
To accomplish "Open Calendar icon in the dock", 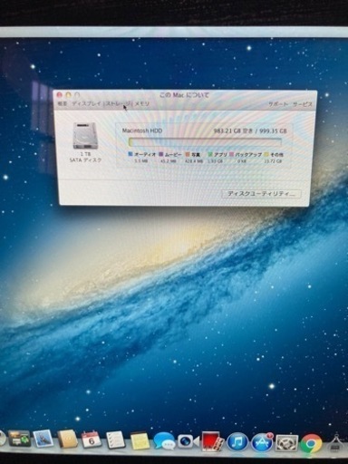I will (92, 440).
